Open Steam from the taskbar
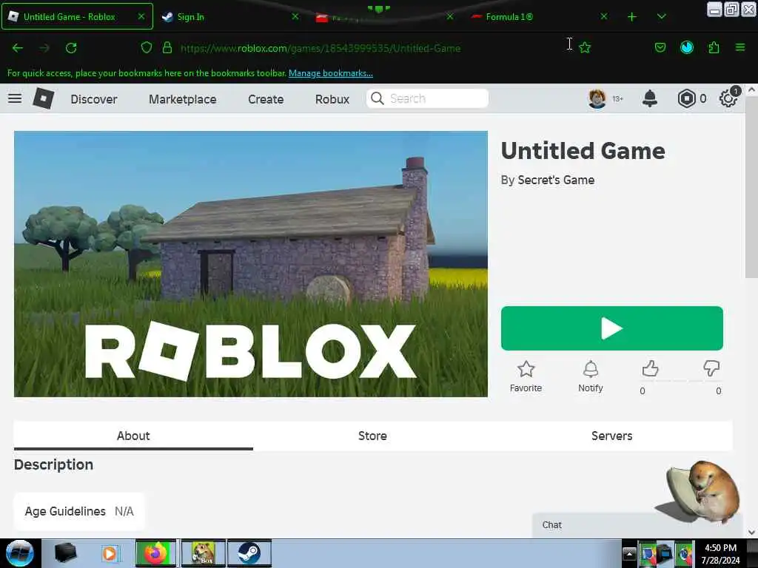 point(249,553)
